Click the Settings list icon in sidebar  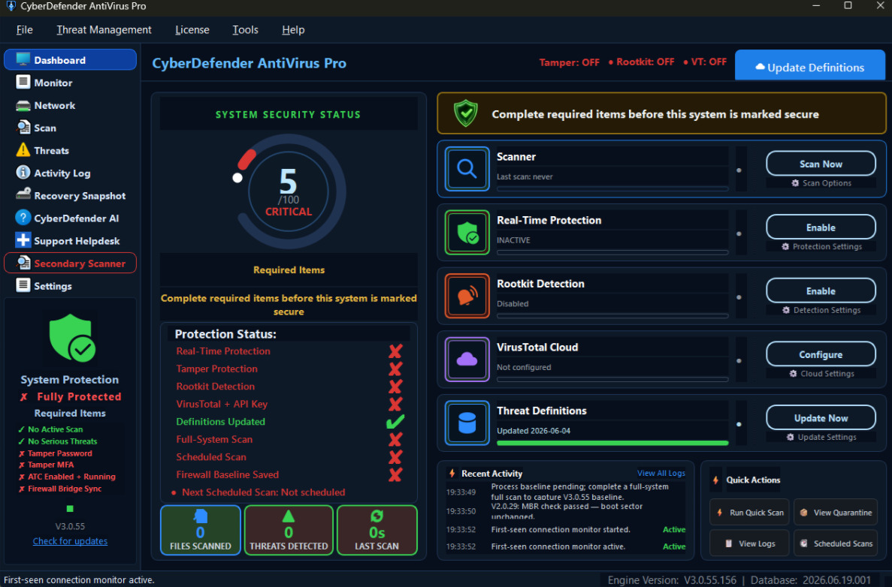click(x=23, y=285)
